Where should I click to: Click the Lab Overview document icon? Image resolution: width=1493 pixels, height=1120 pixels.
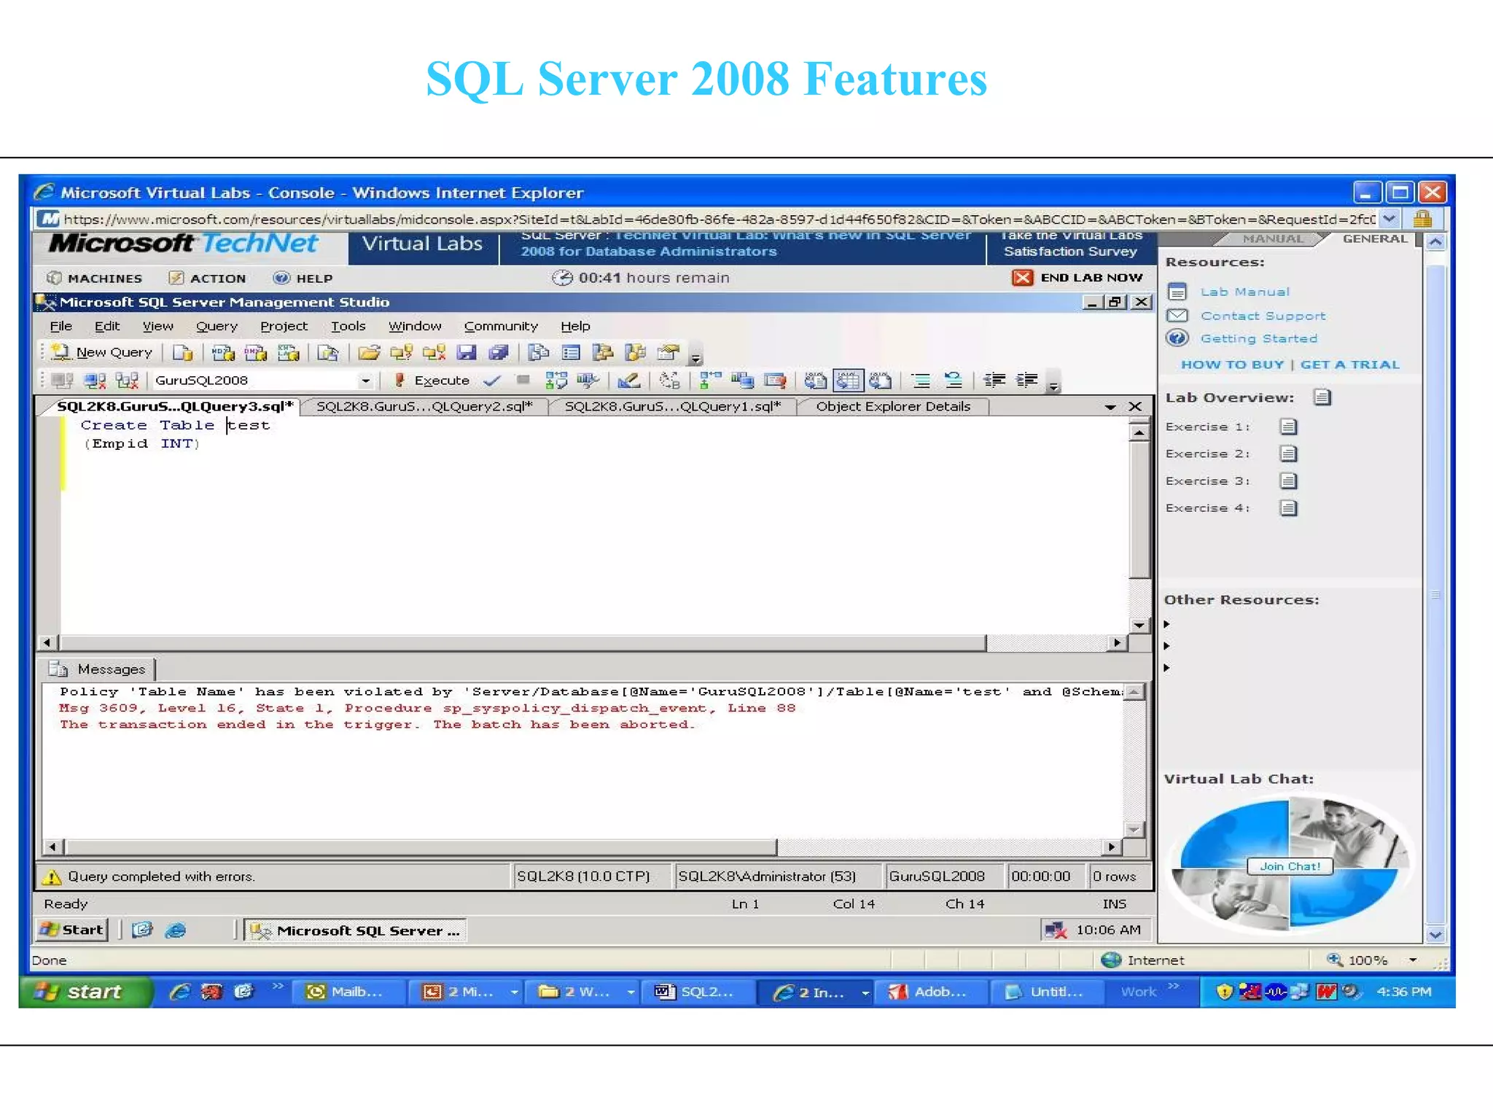[1322, 397]
